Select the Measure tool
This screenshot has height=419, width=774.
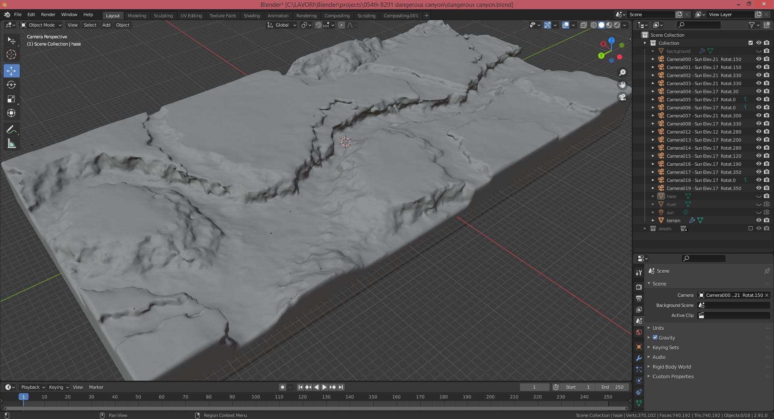point(11,144)
